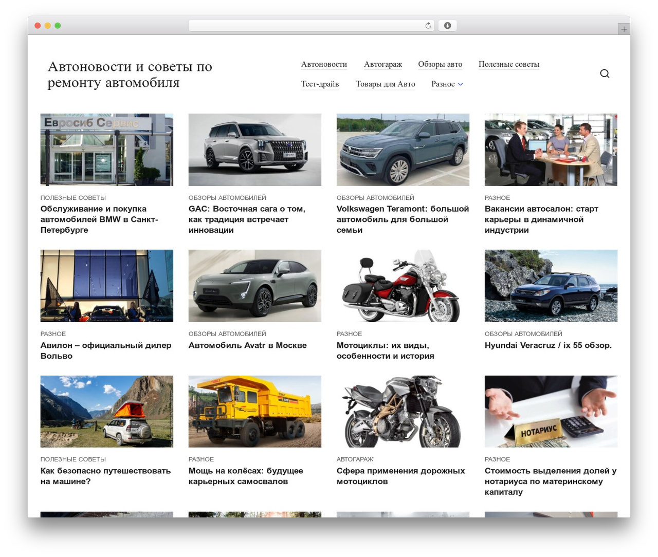658x557 pixels.
Task: Read Как безопасно путешествовать на машине
Action: point(105,476)
